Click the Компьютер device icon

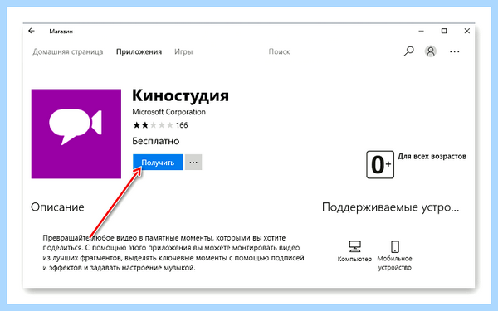tap(354, 246)
